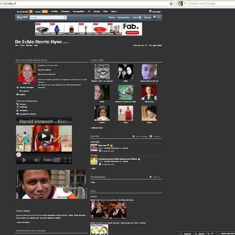Click the Agenda overview calendar icon
The height and width of the screenshot is (235, 235).
[151, 136]
